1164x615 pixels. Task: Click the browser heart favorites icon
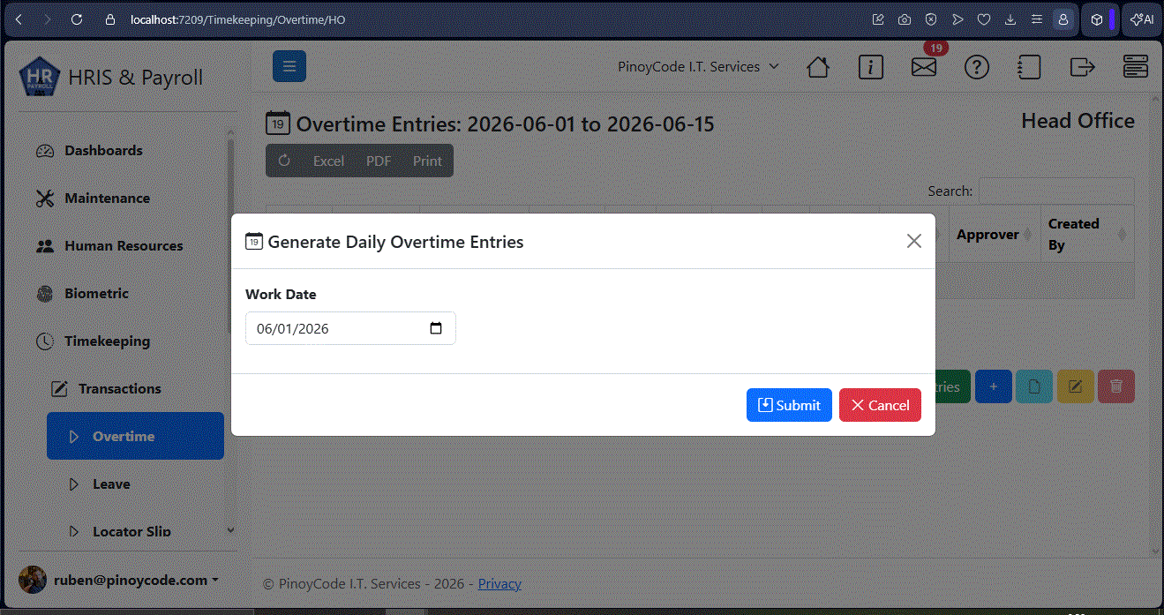click(x=984, y=19)
